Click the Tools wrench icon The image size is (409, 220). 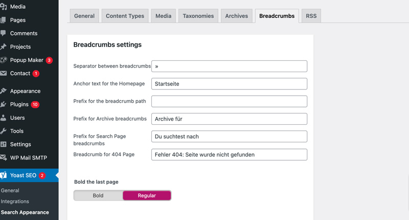pyautogui.click(x=3, y=131)
